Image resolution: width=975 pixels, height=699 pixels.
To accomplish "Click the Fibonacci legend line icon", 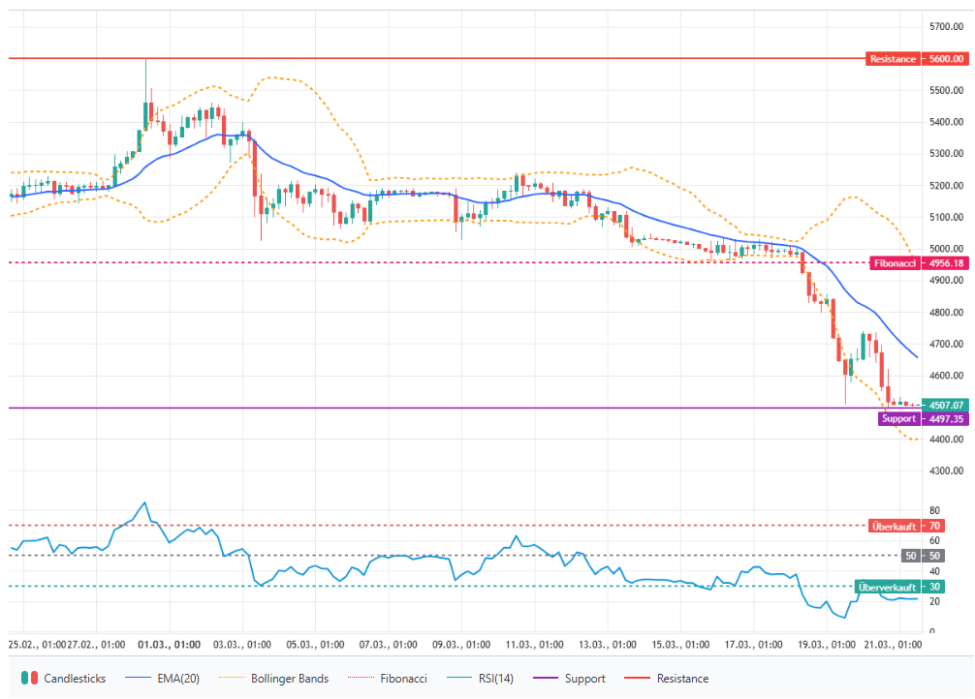I will click(x=362, y=678).
